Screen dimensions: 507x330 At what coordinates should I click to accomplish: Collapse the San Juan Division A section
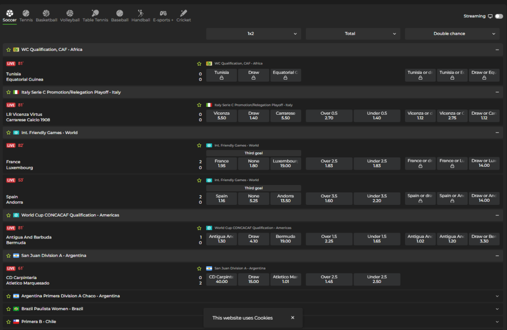click(497, 256)
